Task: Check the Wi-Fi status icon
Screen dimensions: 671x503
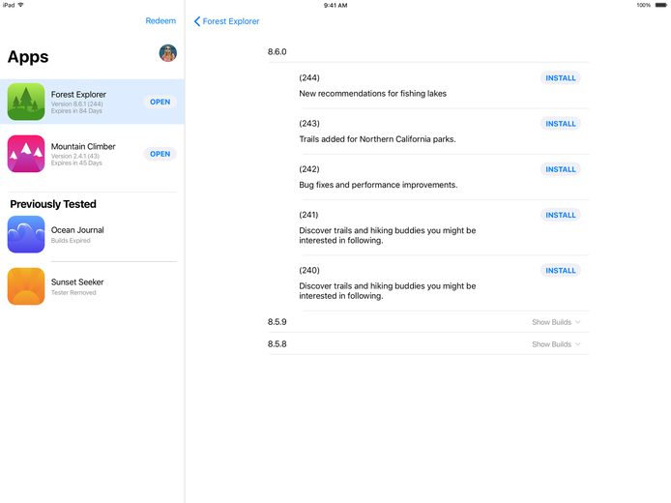Action: [x=20, y=5]
